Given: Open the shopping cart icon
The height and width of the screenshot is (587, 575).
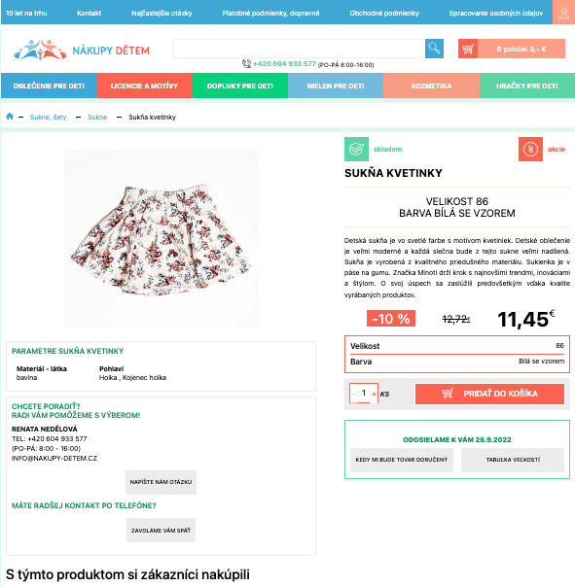Looking at the screenshot, I should [x=468, y=49].
